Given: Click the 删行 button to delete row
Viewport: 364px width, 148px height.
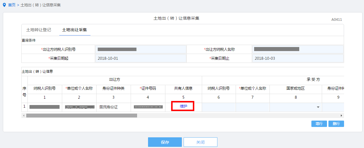Looking at the screenshot, I should (x=336, y=124).
